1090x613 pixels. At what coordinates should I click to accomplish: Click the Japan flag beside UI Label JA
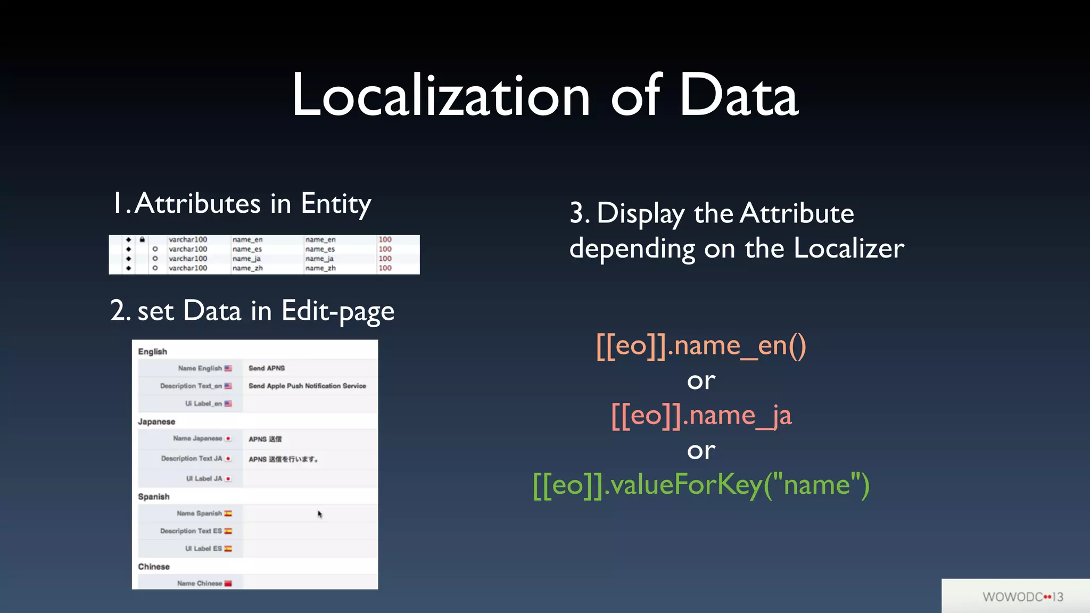(228, 478)
